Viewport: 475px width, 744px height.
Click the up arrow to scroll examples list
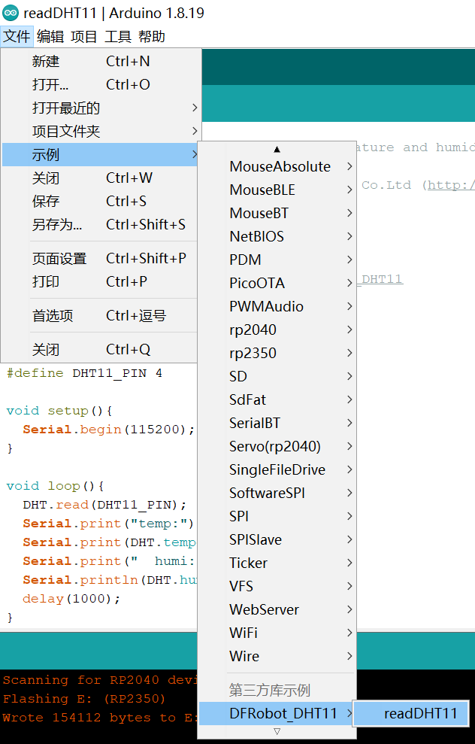pyautogui.click(x=277, y=150)
